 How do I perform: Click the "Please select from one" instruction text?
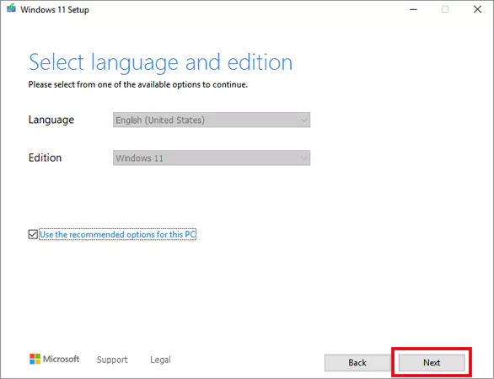pos(138,84)
